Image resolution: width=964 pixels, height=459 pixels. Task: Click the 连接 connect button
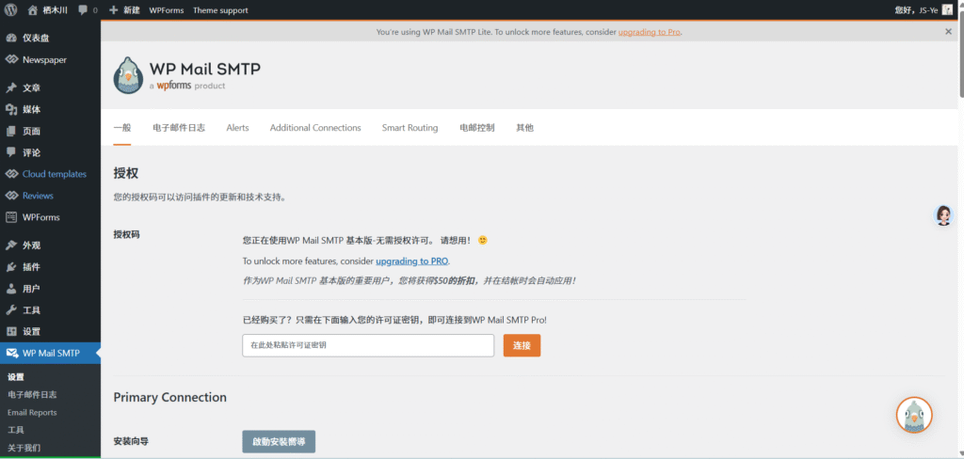[522, 345]
